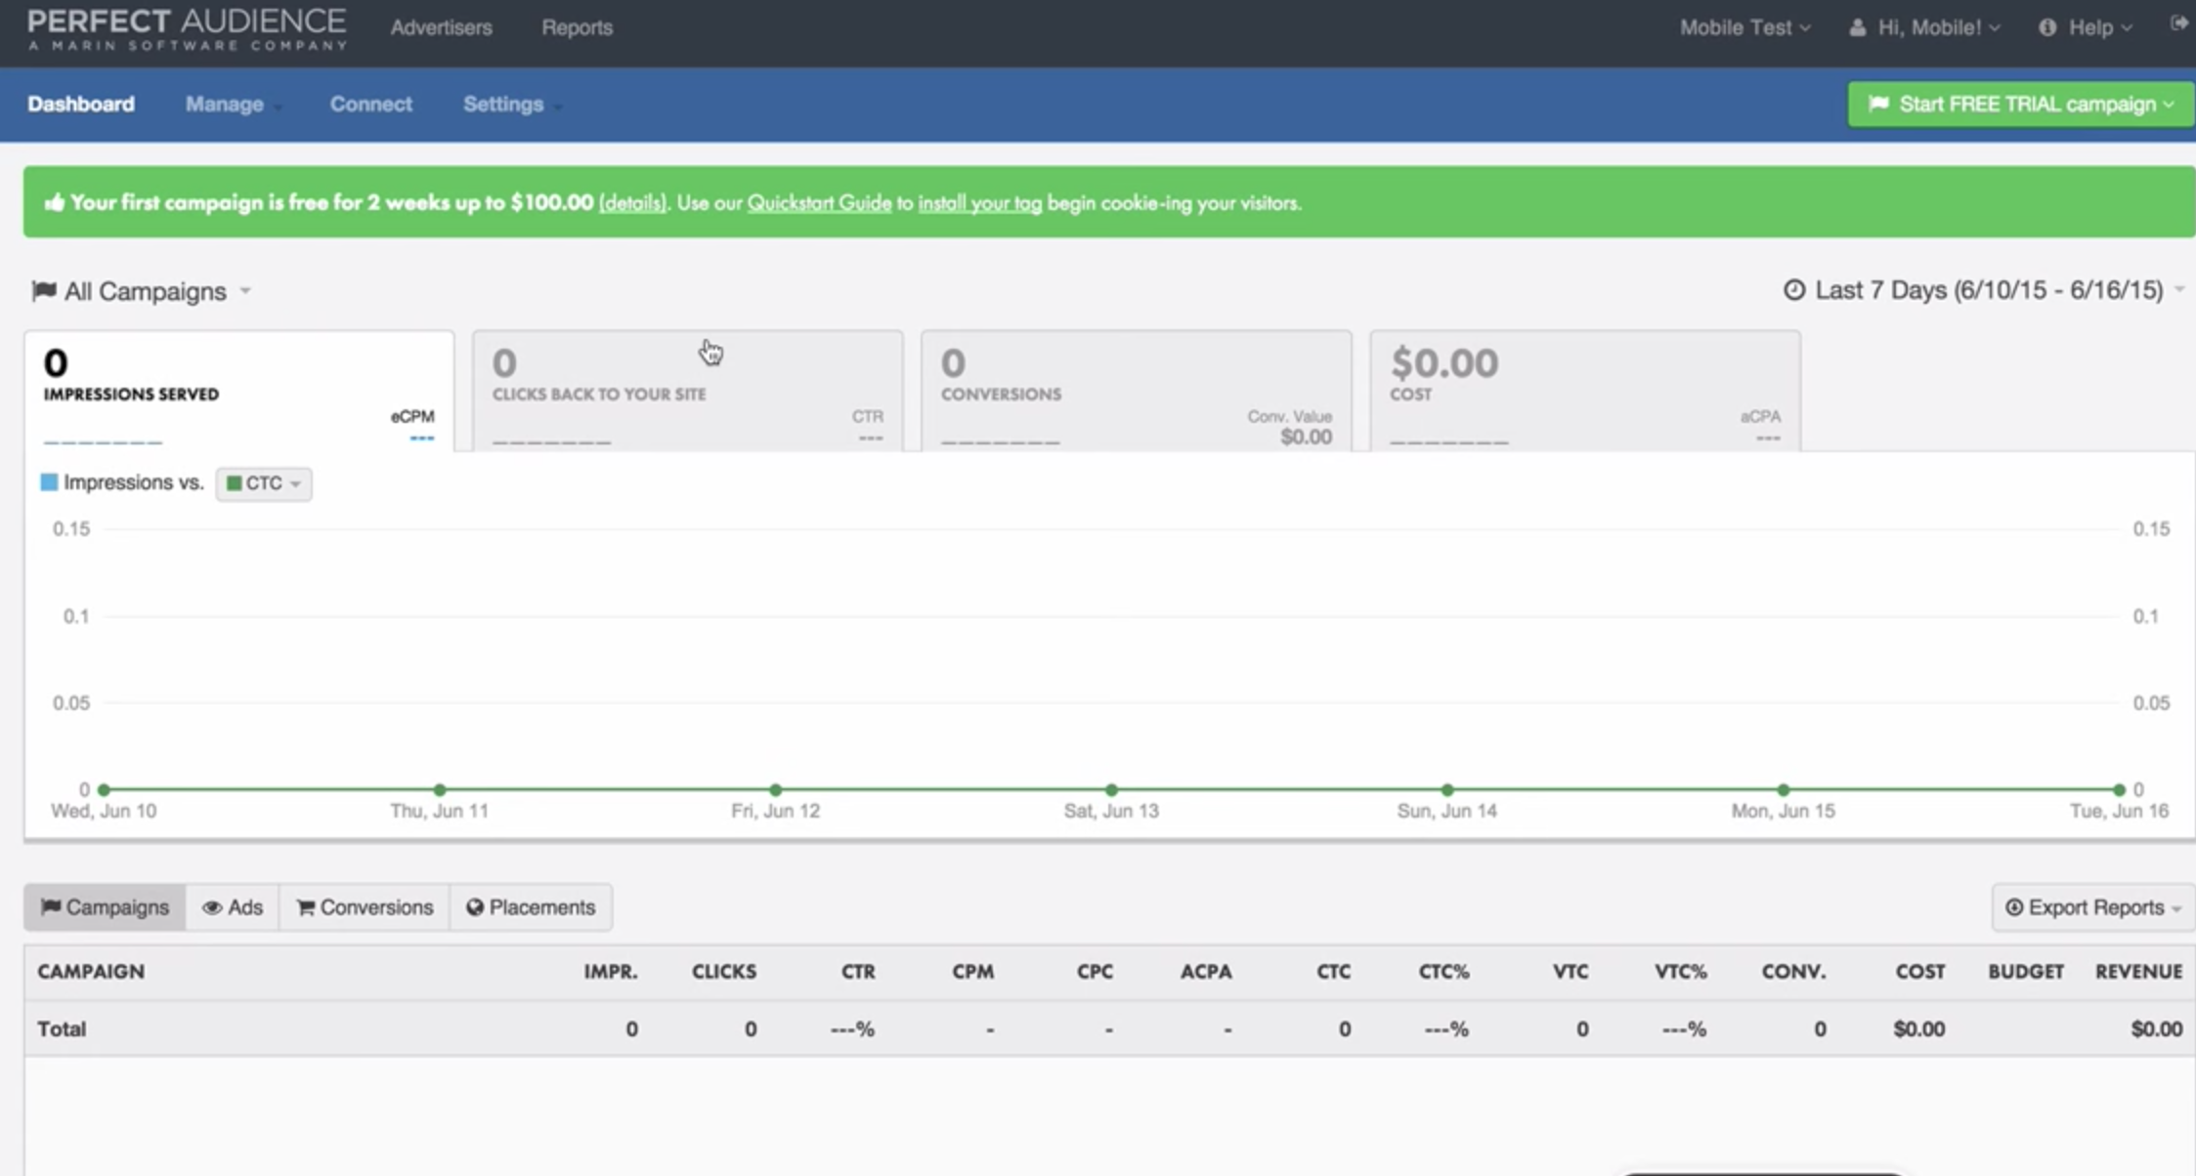Open Reports in the top navigation
The width and height of the screenshot is (2196, 1176).
coord(578,27)
